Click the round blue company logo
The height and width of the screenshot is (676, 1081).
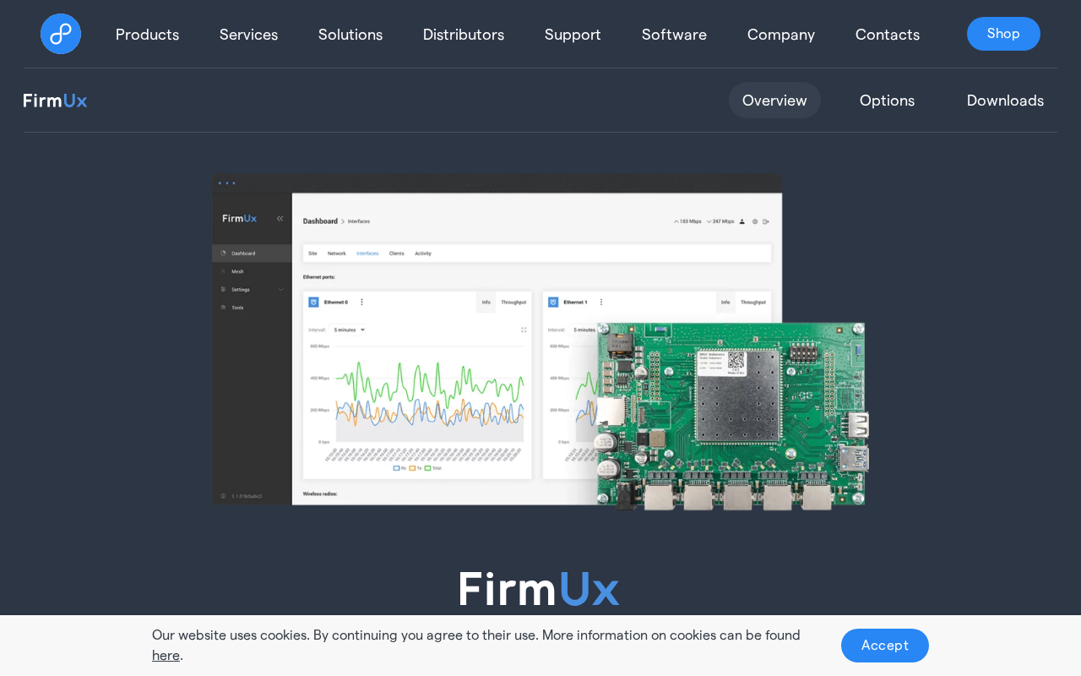(61, 34)
